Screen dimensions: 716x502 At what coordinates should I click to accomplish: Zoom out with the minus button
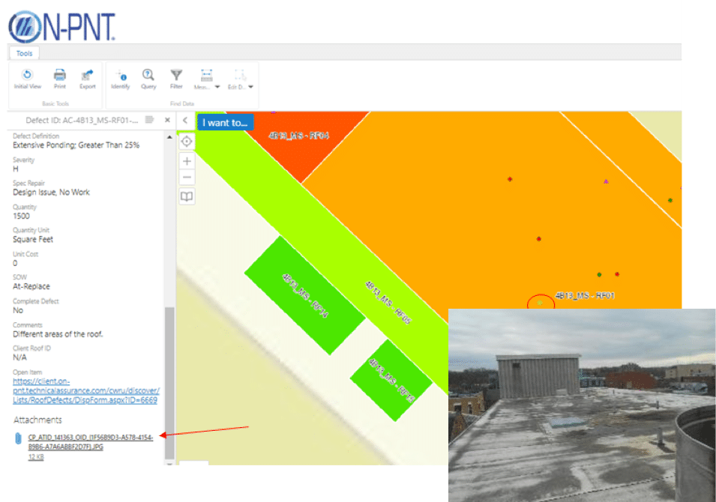187,178
